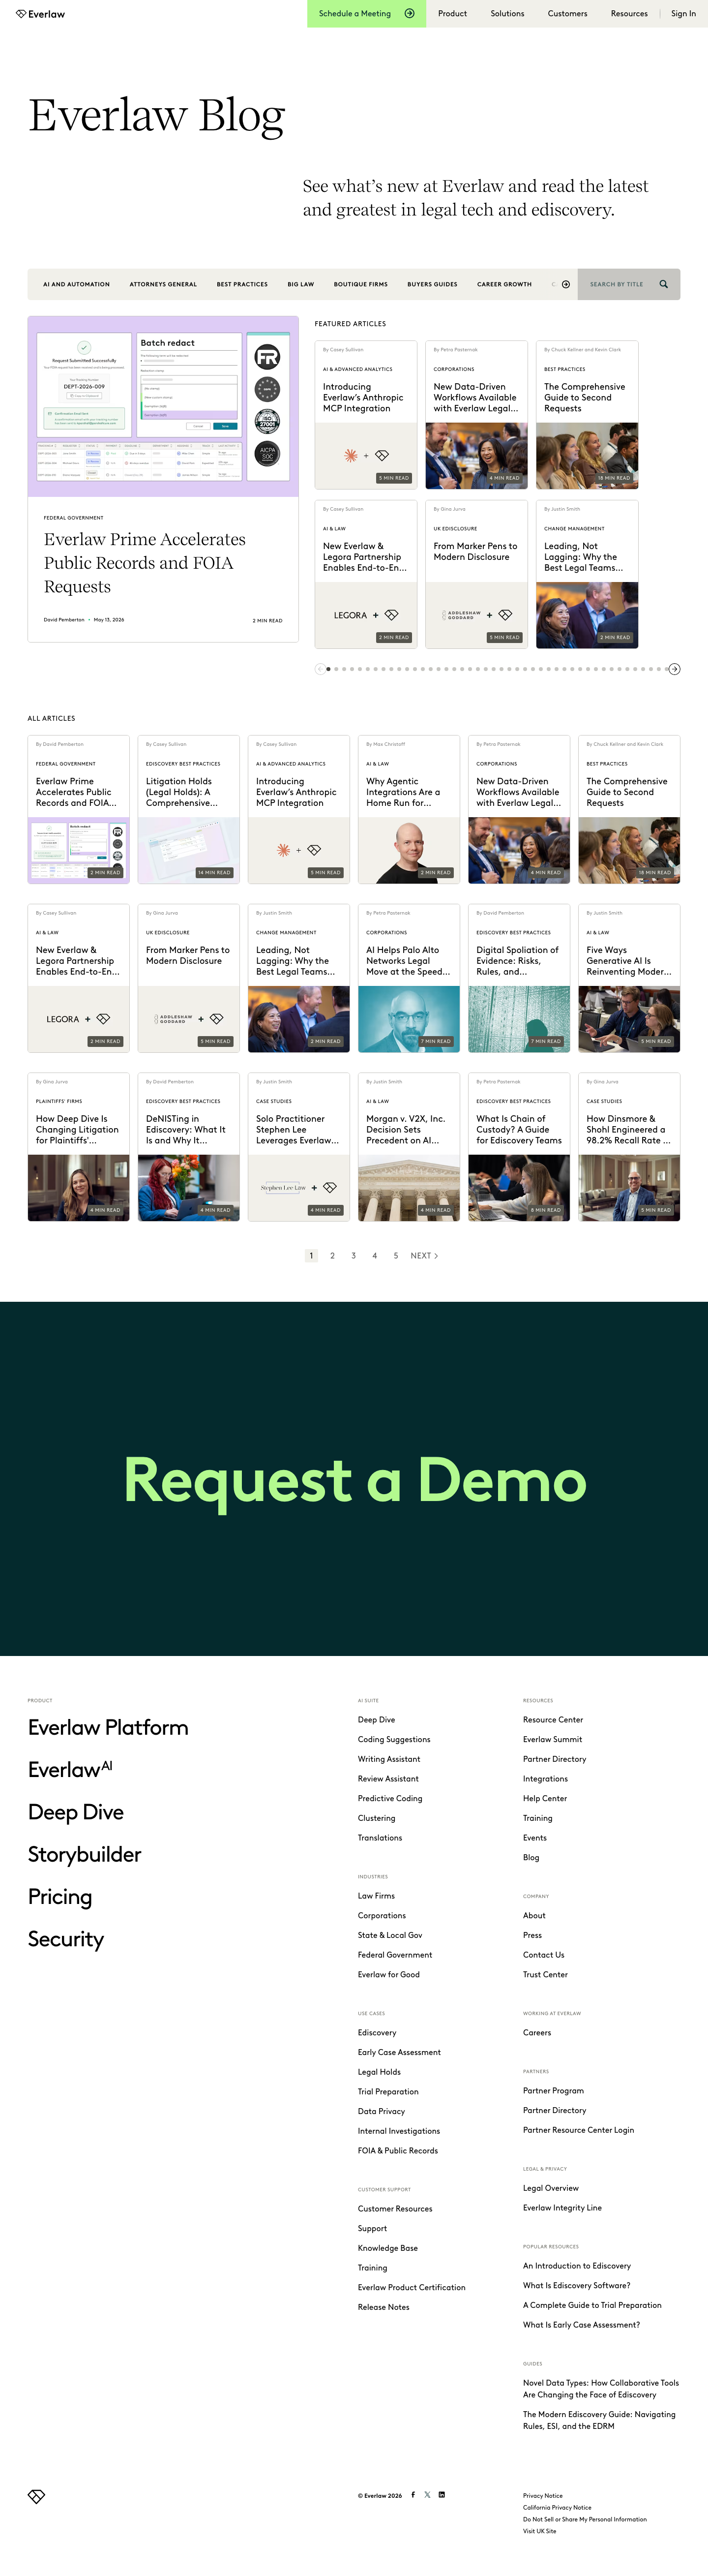The width and height of the screenshot is (708, 2576).
Task: Open 'DeNISTing in Ediscovery' article
Action: [x=189, y=1147]
